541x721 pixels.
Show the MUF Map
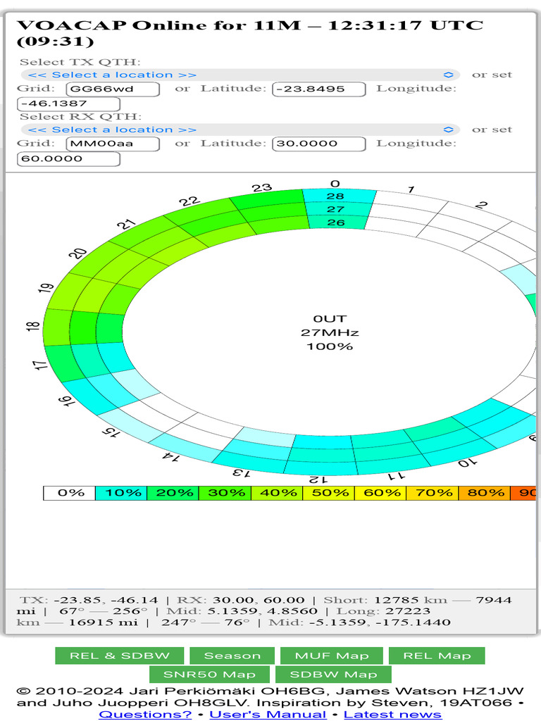click(x=331, y=656)
